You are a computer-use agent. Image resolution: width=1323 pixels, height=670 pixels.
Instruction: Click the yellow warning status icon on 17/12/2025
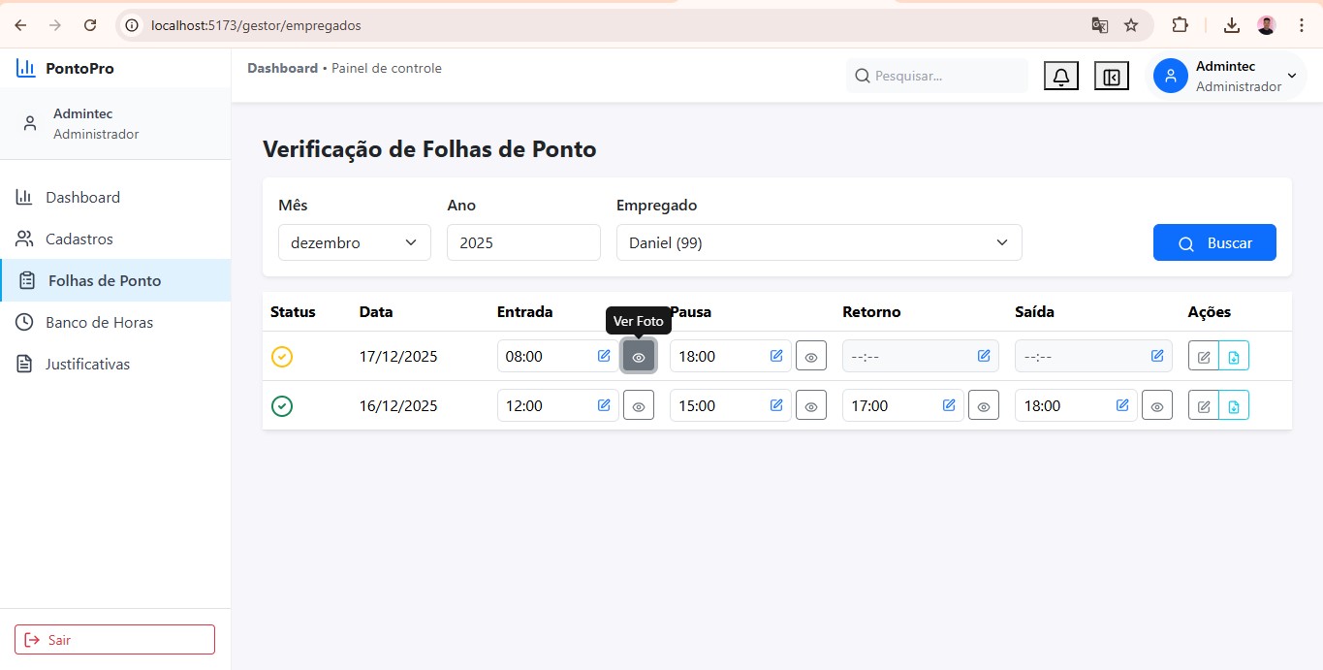point(282,356)
